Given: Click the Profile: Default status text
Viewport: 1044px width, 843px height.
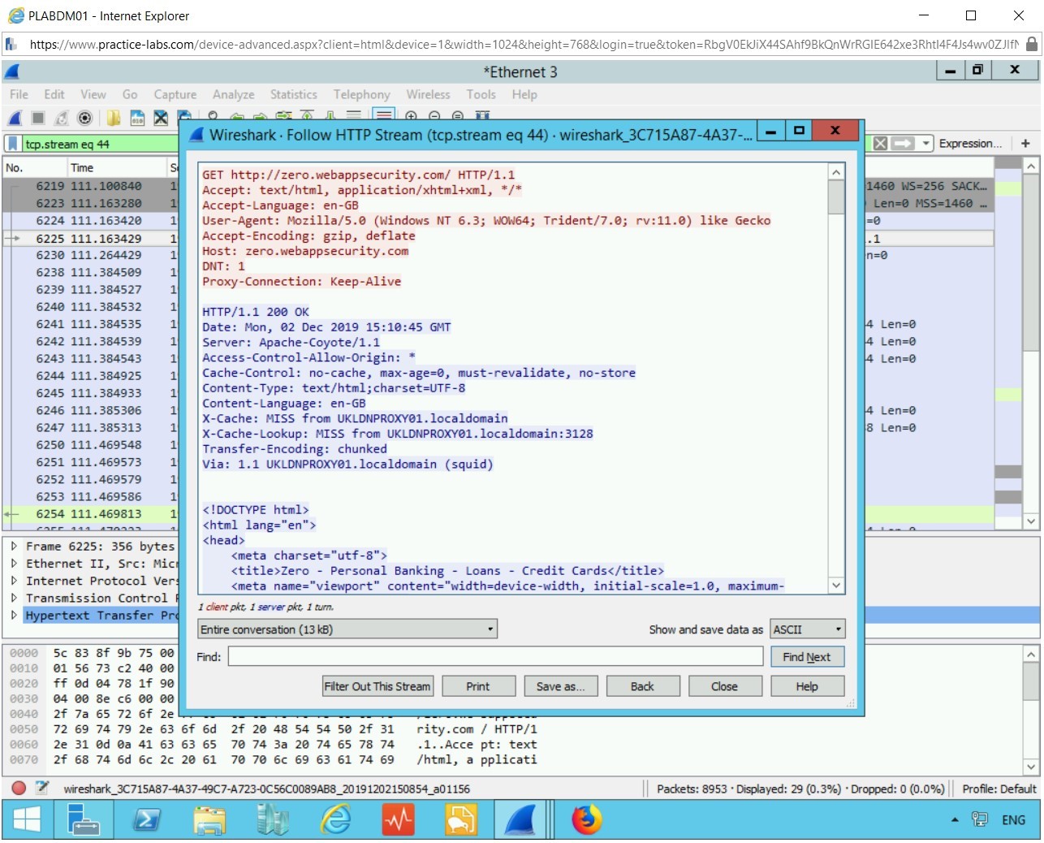Looking at the screenshot, I should click(x=999, y=789).
